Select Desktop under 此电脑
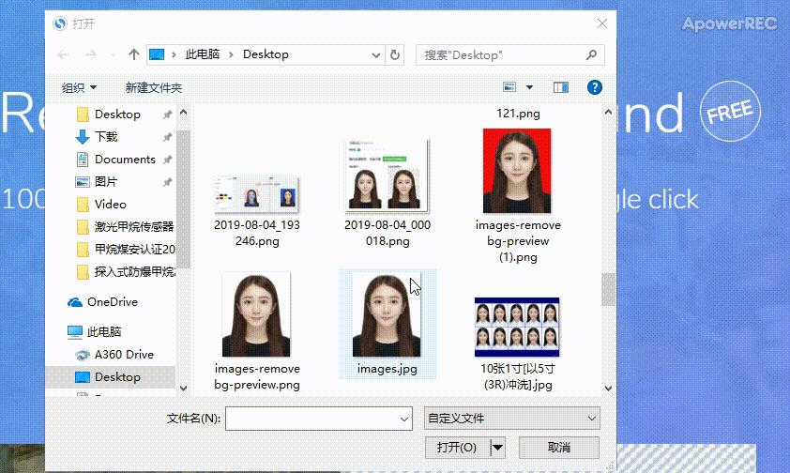790x473 pixels. pyautogui.click(x=110, y=376)
